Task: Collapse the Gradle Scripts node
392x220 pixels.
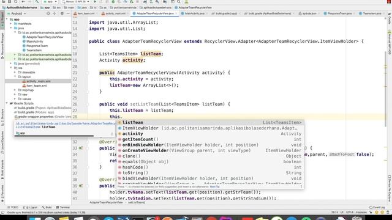Action: [7, 103]
